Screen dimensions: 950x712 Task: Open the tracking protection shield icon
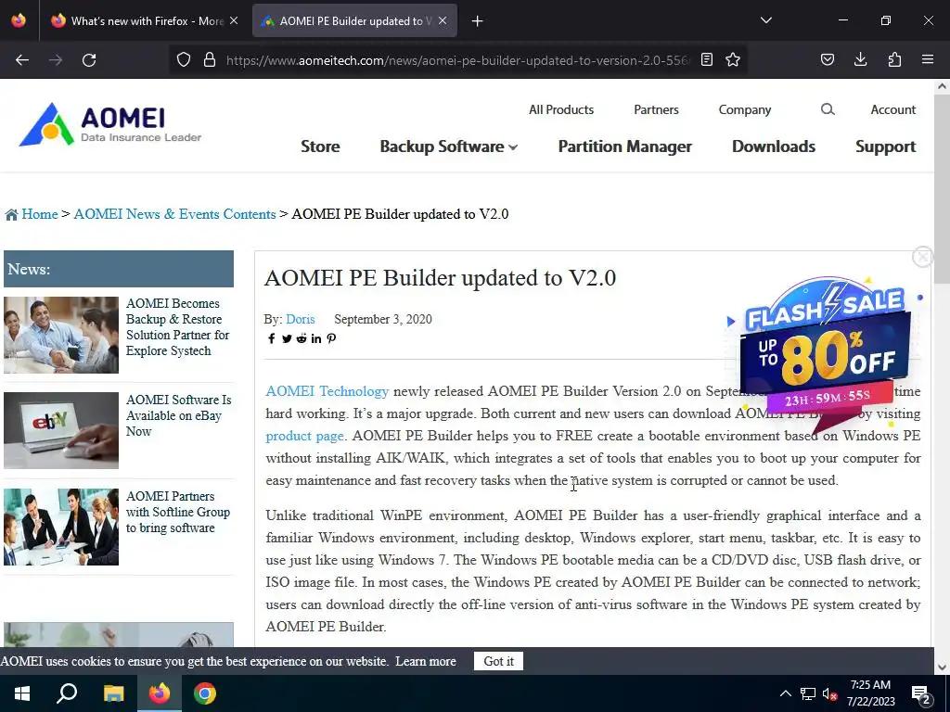click(x=184, y=60)
